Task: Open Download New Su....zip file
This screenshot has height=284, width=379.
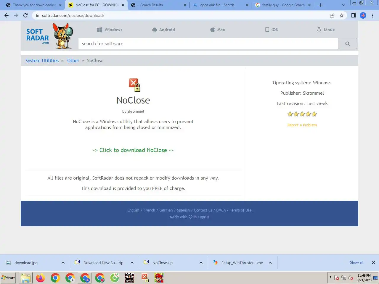Action: pos(103,263)
